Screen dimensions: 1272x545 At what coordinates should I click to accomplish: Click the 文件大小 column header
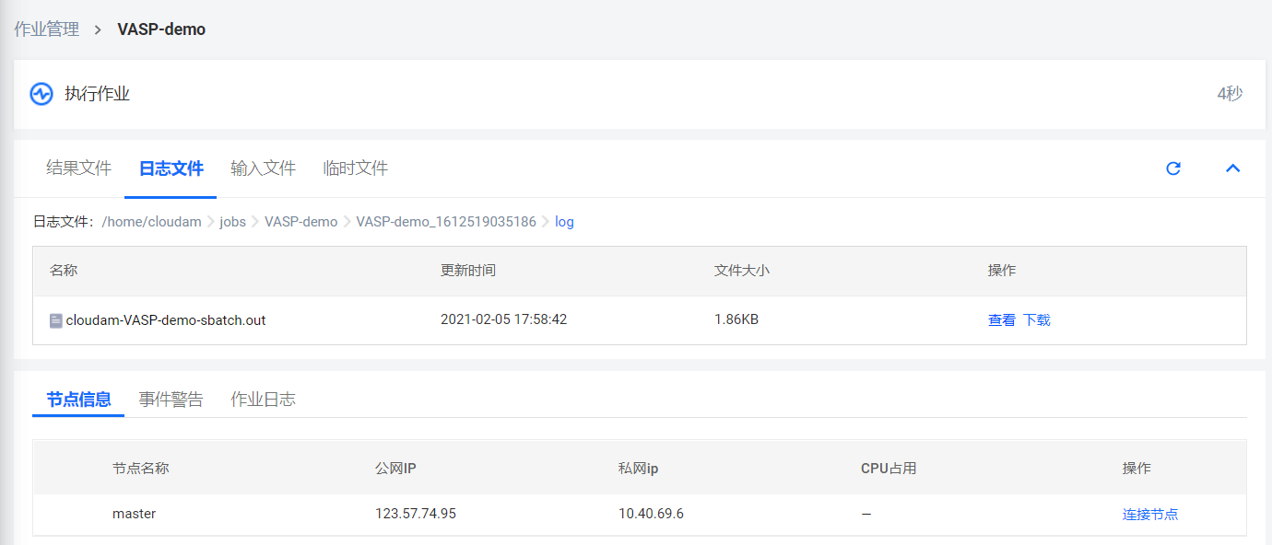coord(742,271)
